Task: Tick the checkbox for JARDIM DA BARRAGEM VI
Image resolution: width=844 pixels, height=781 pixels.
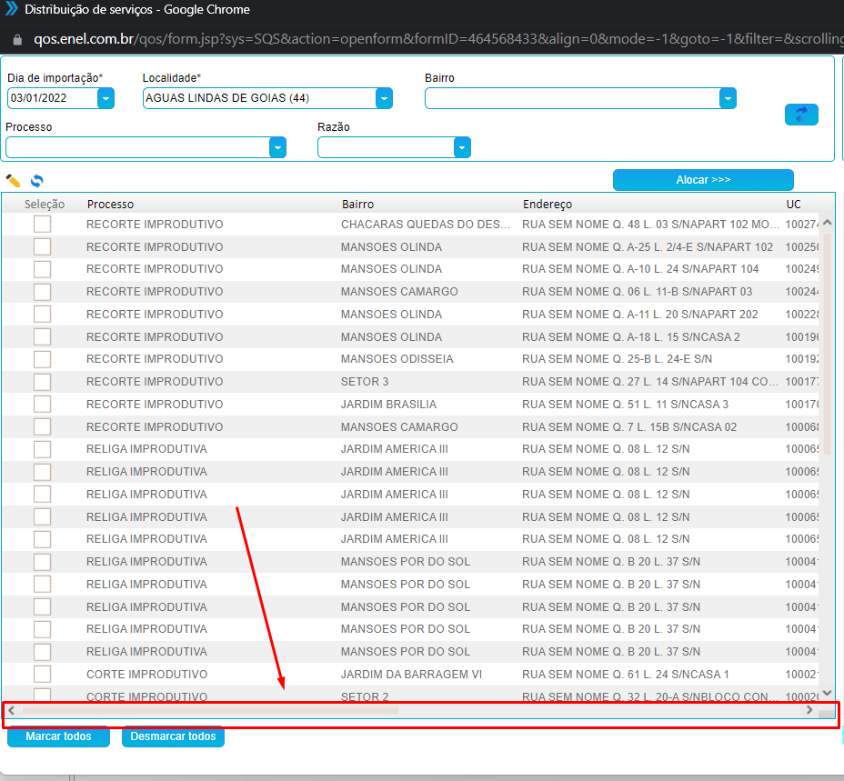Action: coord(42,675)
